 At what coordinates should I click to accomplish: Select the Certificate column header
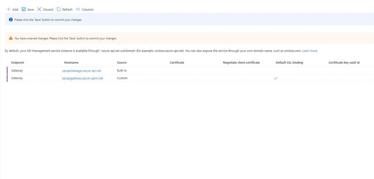[x=177, y=63]
